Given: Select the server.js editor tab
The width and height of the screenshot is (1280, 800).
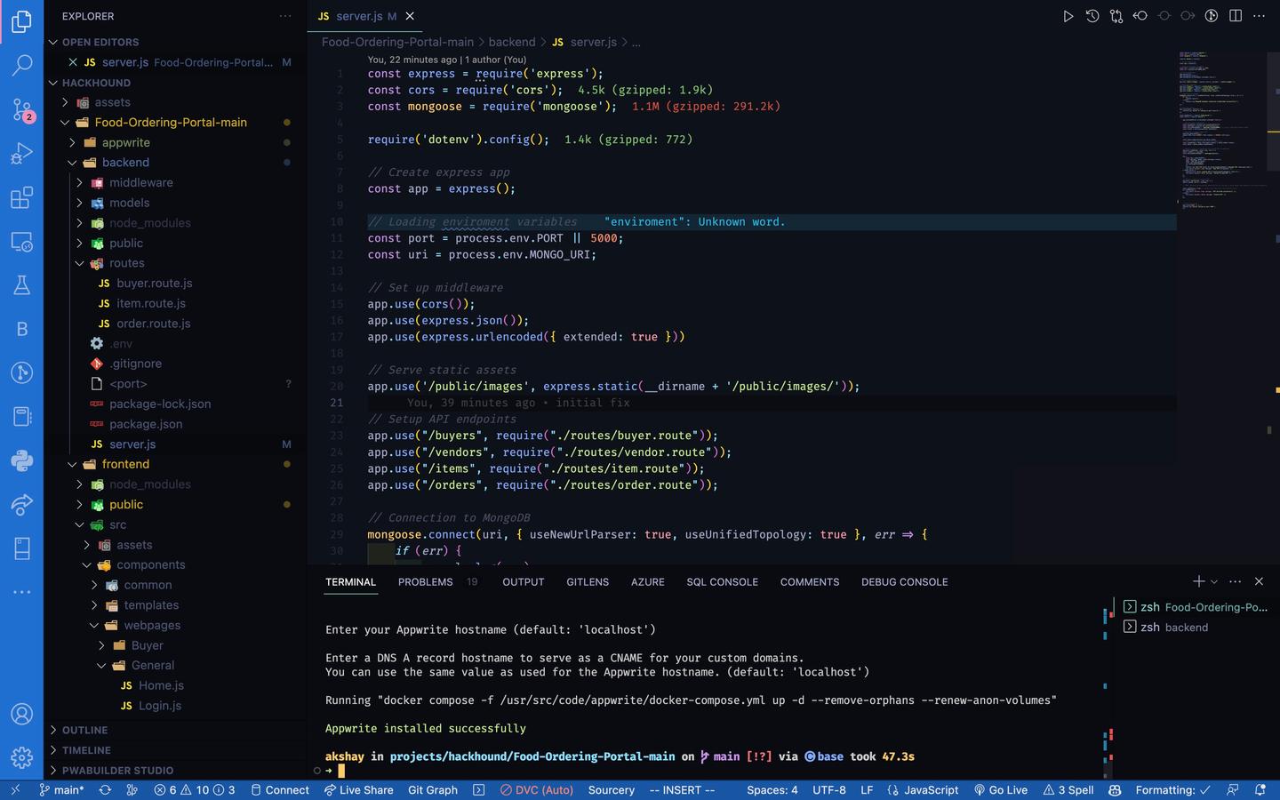Looking at the screenshot, I should [366, 16].
